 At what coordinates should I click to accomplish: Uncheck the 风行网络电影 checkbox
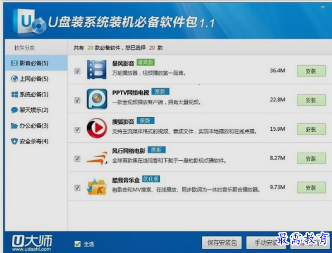(77, 159)
